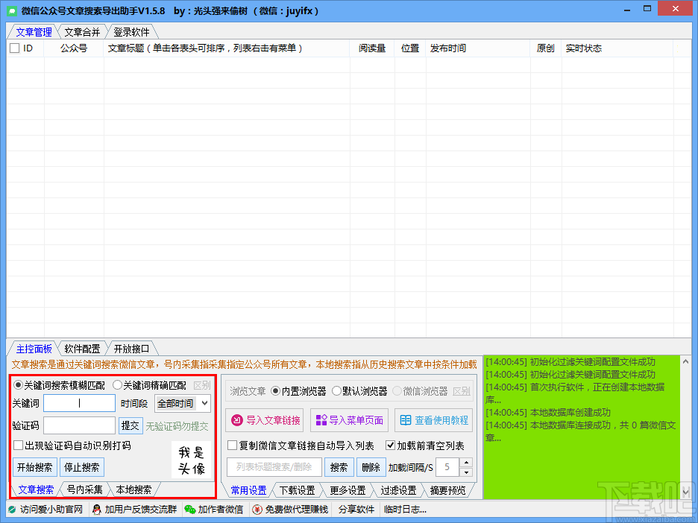Open the 更多设置 tab
The image size is (698, 523).
(x=348, y=490)
